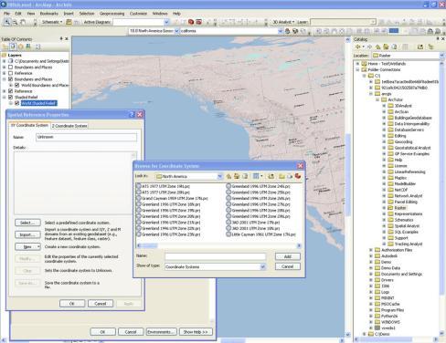Viewport: 446px width, 343px height.
Task: Click the auto-hide pin on Table Of Contents
Action: pos(61,39)
